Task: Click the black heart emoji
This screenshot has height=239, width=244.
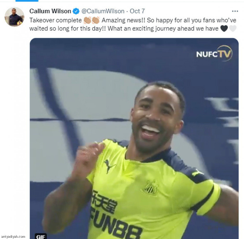Action: click(x=224, y=28)
